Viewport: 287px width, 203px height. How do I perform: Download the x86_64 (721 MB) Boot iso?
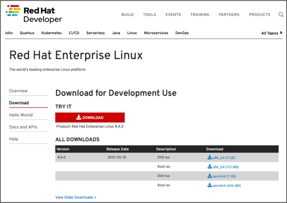(x=226, y=167)
